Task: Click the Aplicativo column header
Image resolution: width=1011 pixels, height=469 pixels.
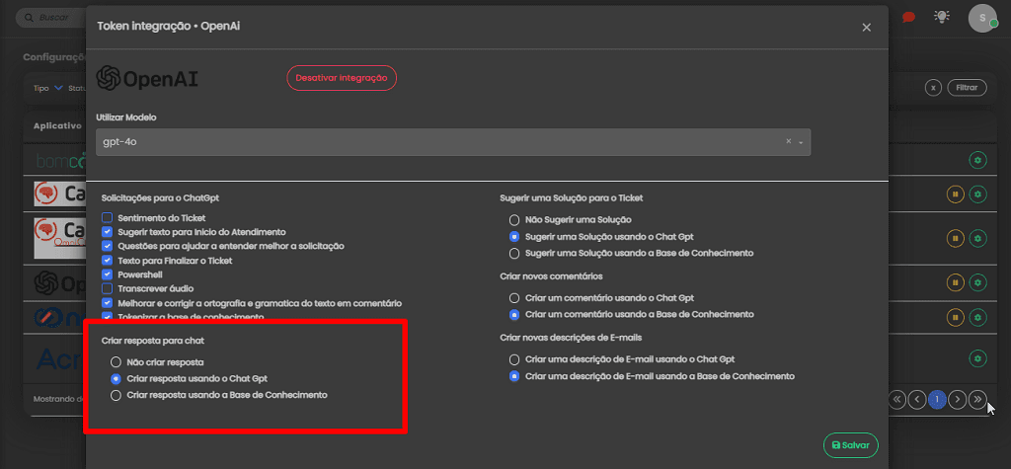Action: (57, 126)
